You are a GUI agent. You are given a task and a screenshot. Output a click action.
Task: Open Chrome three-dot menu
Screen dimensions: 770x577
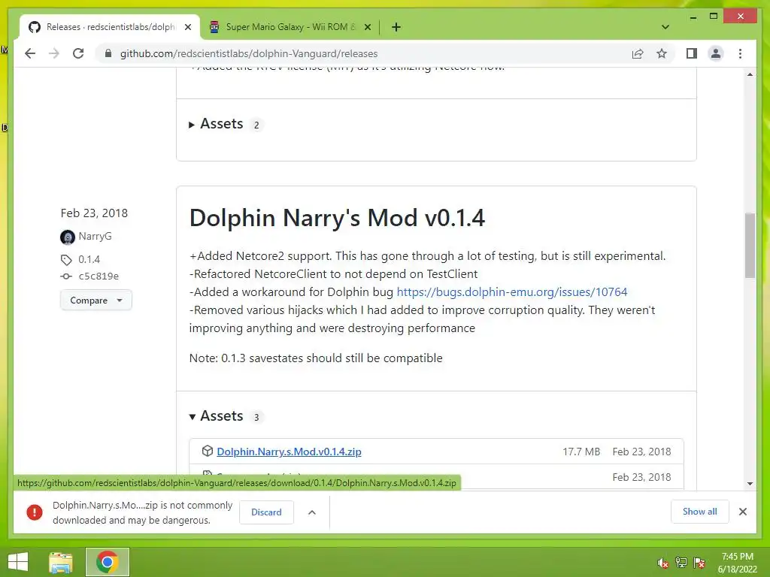coord(740,53)
